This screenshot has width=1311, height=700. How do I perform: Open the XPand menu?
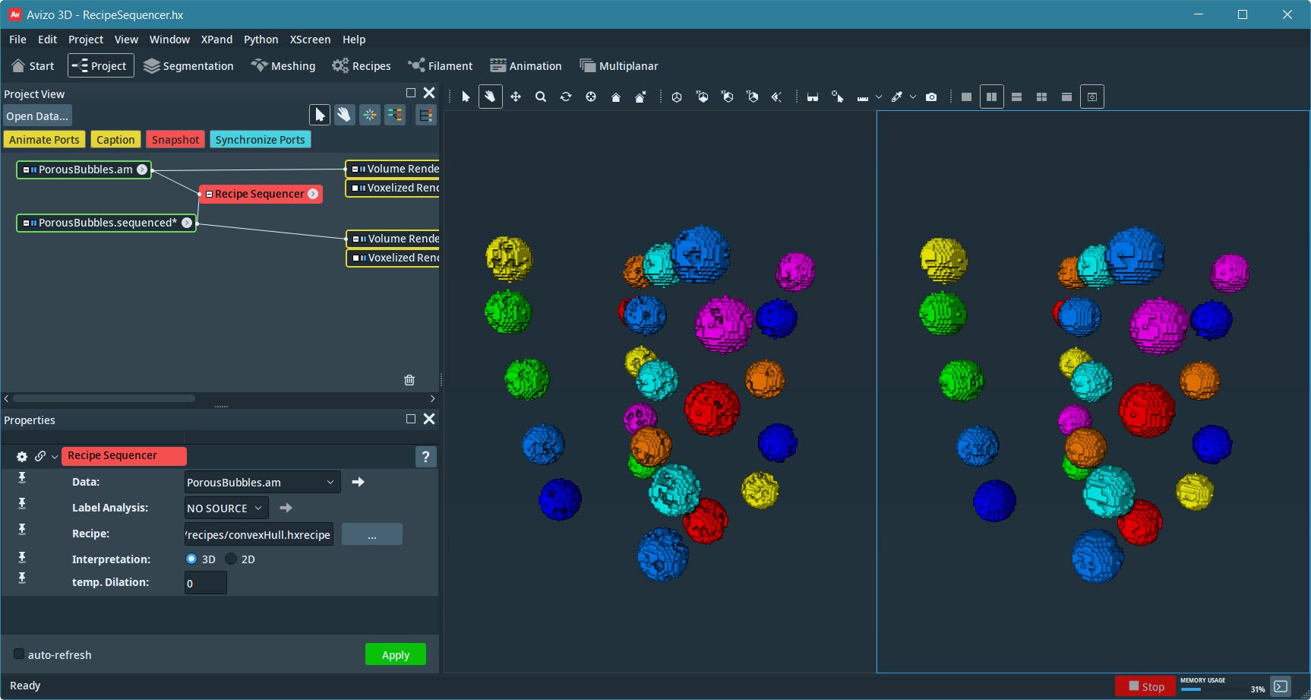coord(216,40)
